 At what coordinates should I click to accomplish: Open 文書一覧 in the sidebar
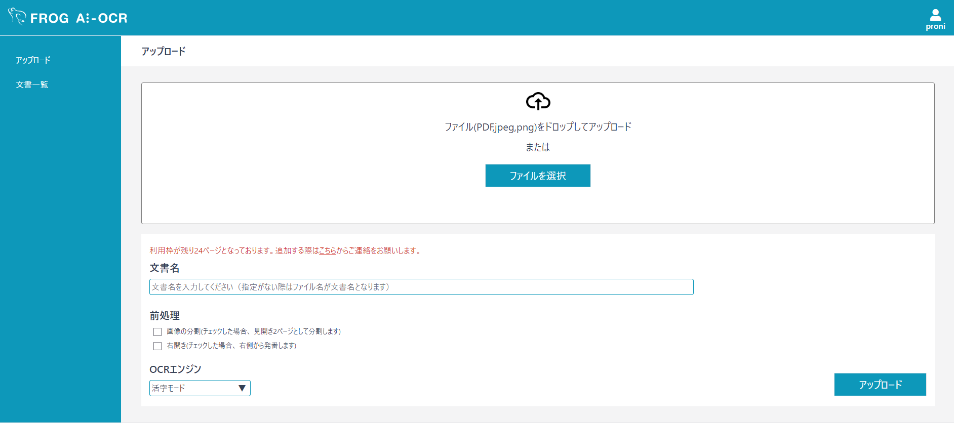[32, 84]
